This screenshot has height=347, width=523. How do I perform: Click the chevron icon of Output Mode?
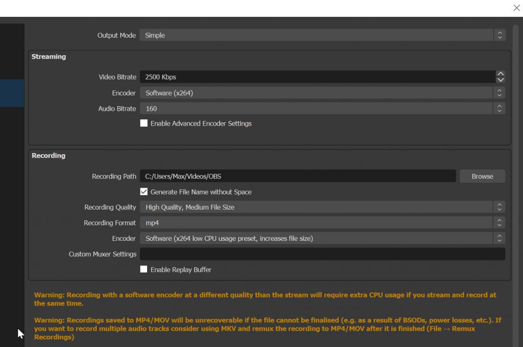(500, 35)
